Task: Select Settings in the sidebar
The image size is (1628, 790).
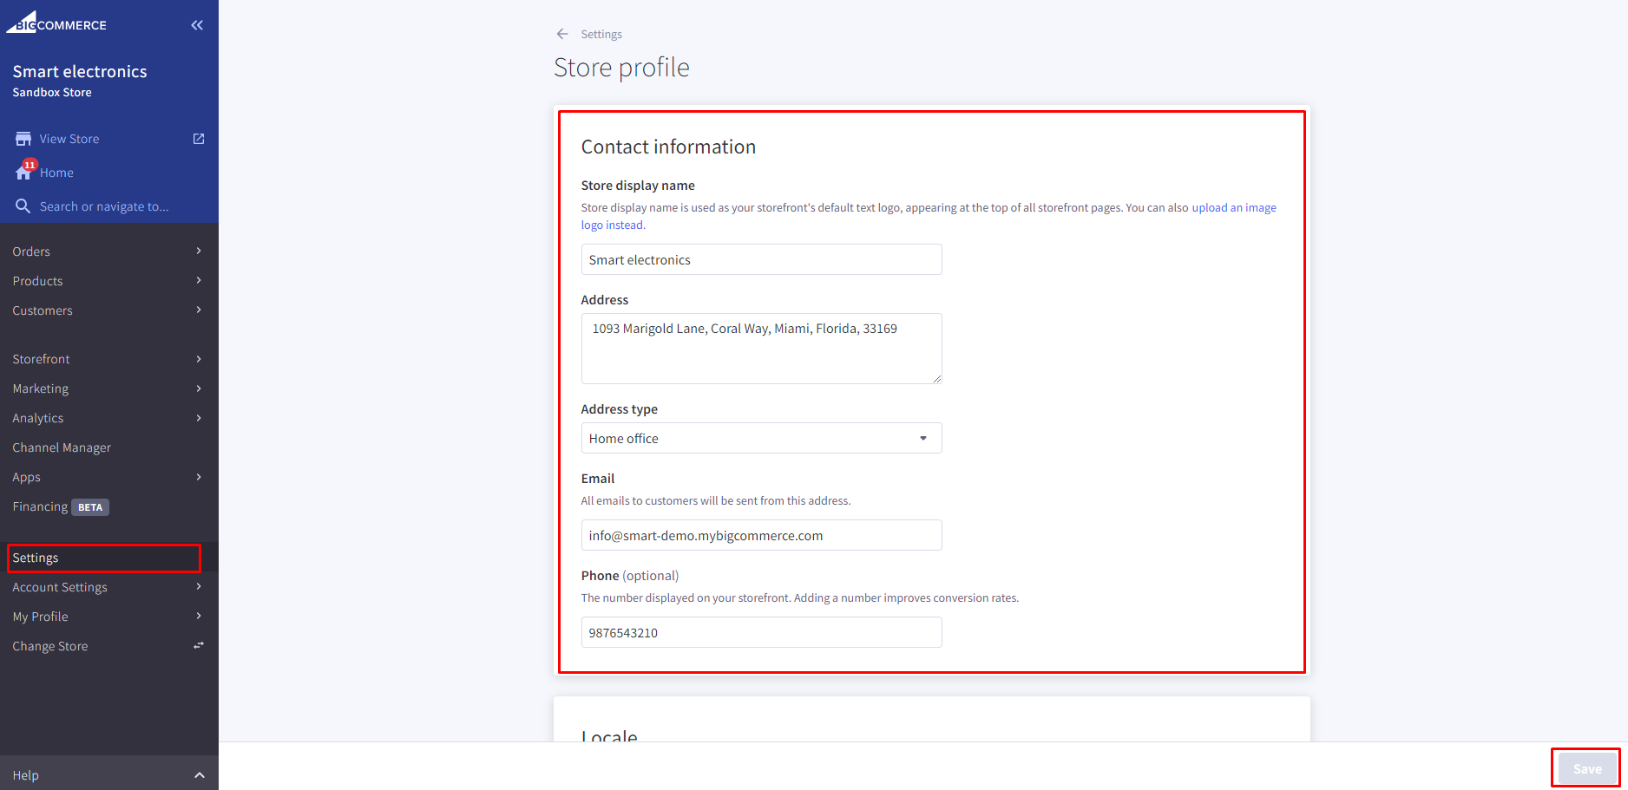Action: (36, 558)
